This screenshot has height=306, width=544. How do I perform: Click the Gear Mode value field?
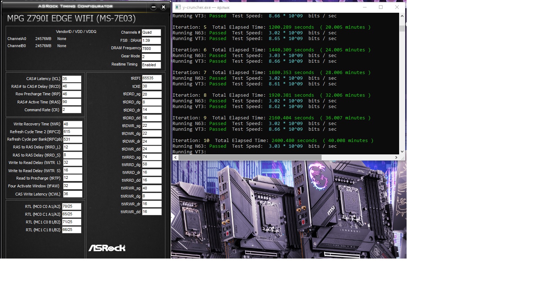coord(151,57)
